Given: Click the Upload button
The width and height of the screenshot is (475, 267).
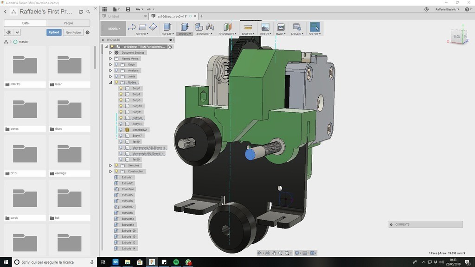Looking at the screenshot, I should pos(54,32).
